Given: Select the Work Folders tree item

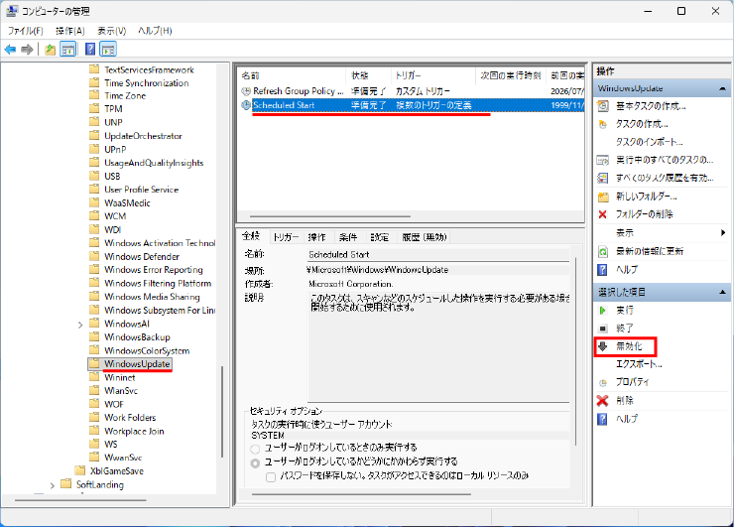Looking at the screenshot, I should (x=130, y=418).
